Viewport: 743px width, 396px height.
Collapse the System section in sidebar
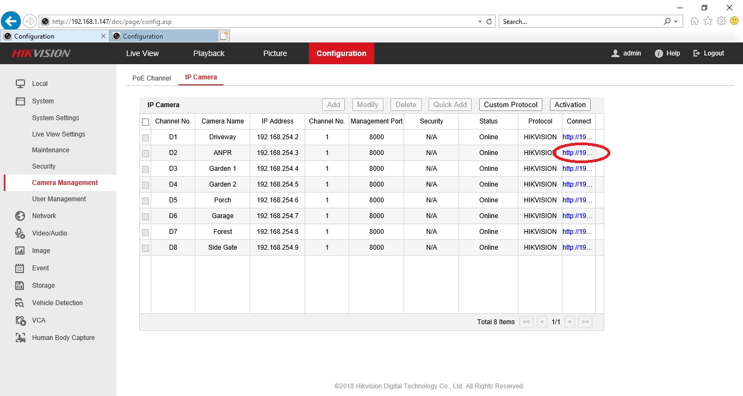coord(42,101)
